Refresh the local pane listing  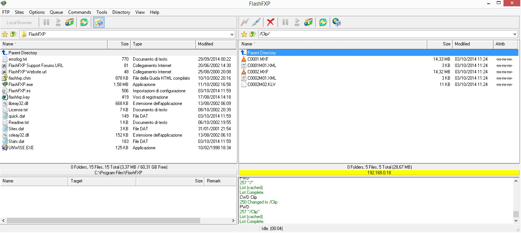(x=84, y=22)
